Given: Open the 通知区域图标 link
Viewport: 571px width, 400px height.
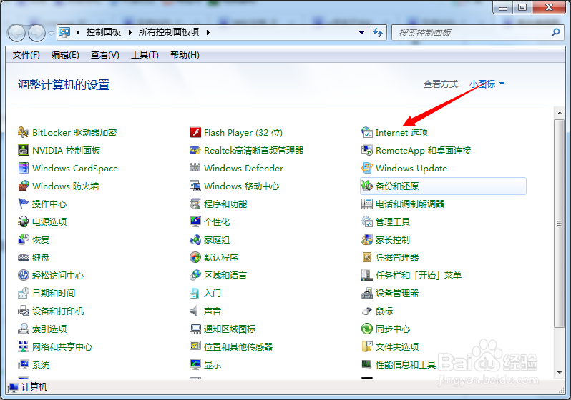Looking at the screenshot, I should click(x=230, y=329).
